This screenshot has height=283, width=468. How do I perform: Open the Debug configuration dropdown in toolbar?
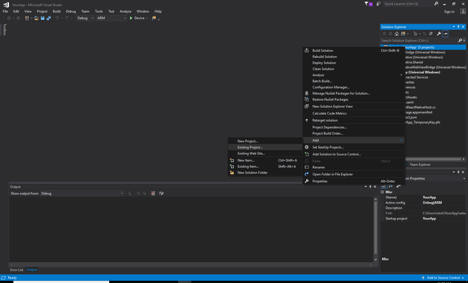86,18
